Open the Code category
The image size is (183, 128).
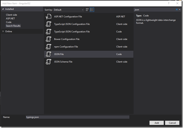coord(9,22)
